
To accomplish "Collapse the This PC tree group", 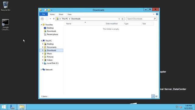I will (41, 41).
